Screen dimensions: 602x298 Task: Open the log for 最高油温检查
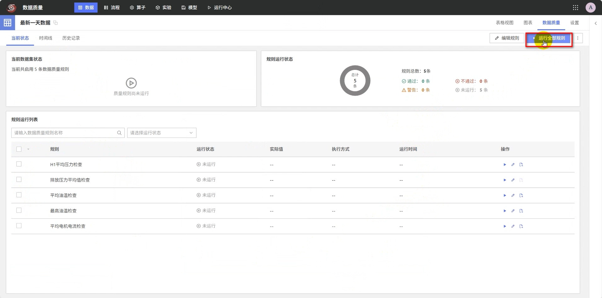pos(521,211)
